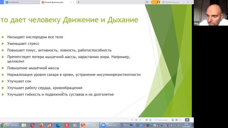Switch to Zoom meeting taskbar button

(x=110, y=125)
